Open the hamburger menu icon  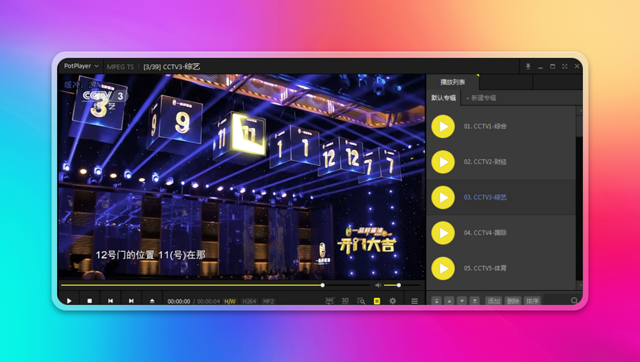point(415,301)
